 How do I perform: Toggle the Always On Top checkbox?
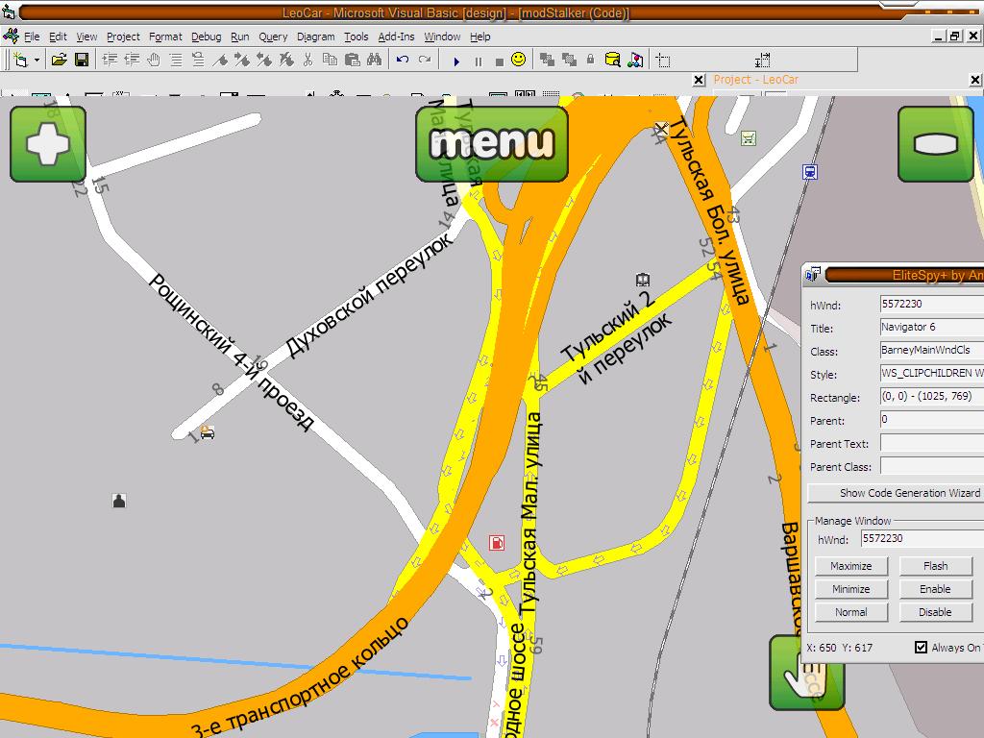point(921,648)
